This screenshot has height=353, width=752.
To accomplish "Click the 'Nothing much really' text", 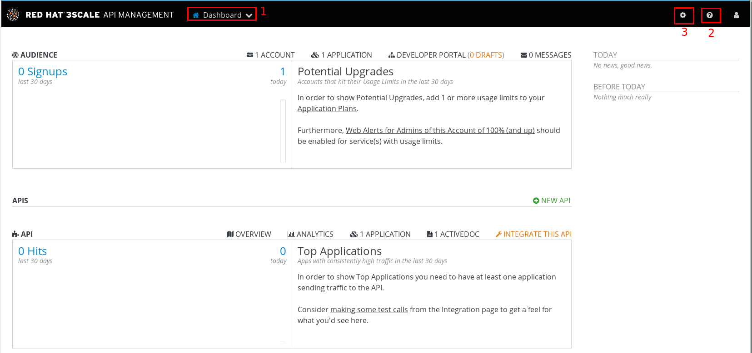I will point(622,97).
